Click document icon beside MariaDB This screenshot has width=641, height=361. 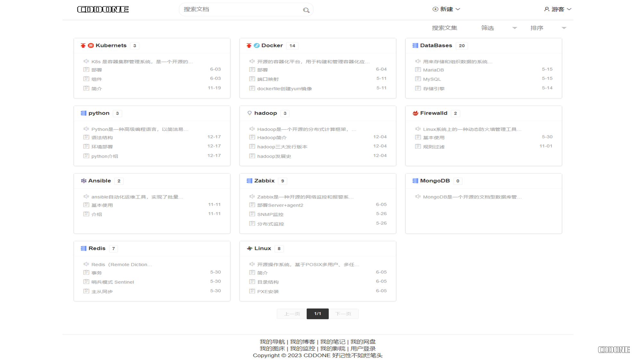418,69
